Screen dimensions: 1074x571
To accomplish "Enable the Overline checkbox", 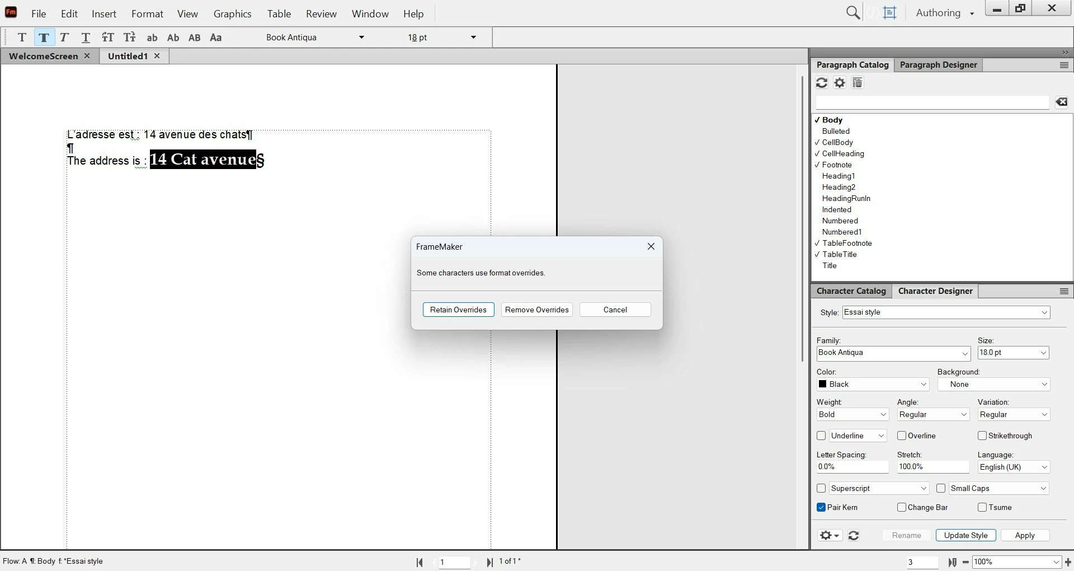I will coord(902,436).
